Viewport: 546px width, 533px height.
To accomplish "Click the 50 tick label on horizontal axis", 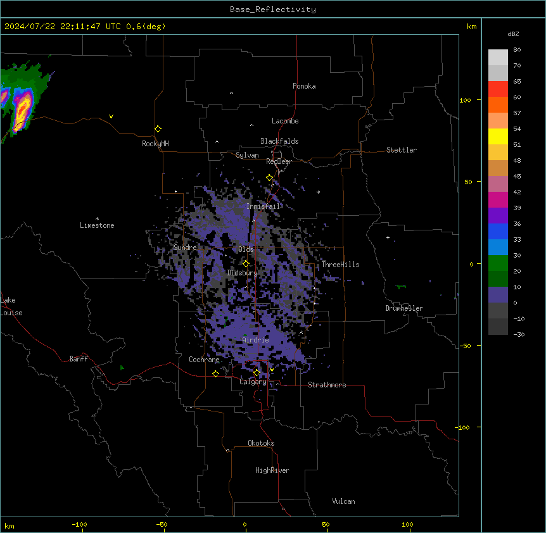I will tap(326, 524).
